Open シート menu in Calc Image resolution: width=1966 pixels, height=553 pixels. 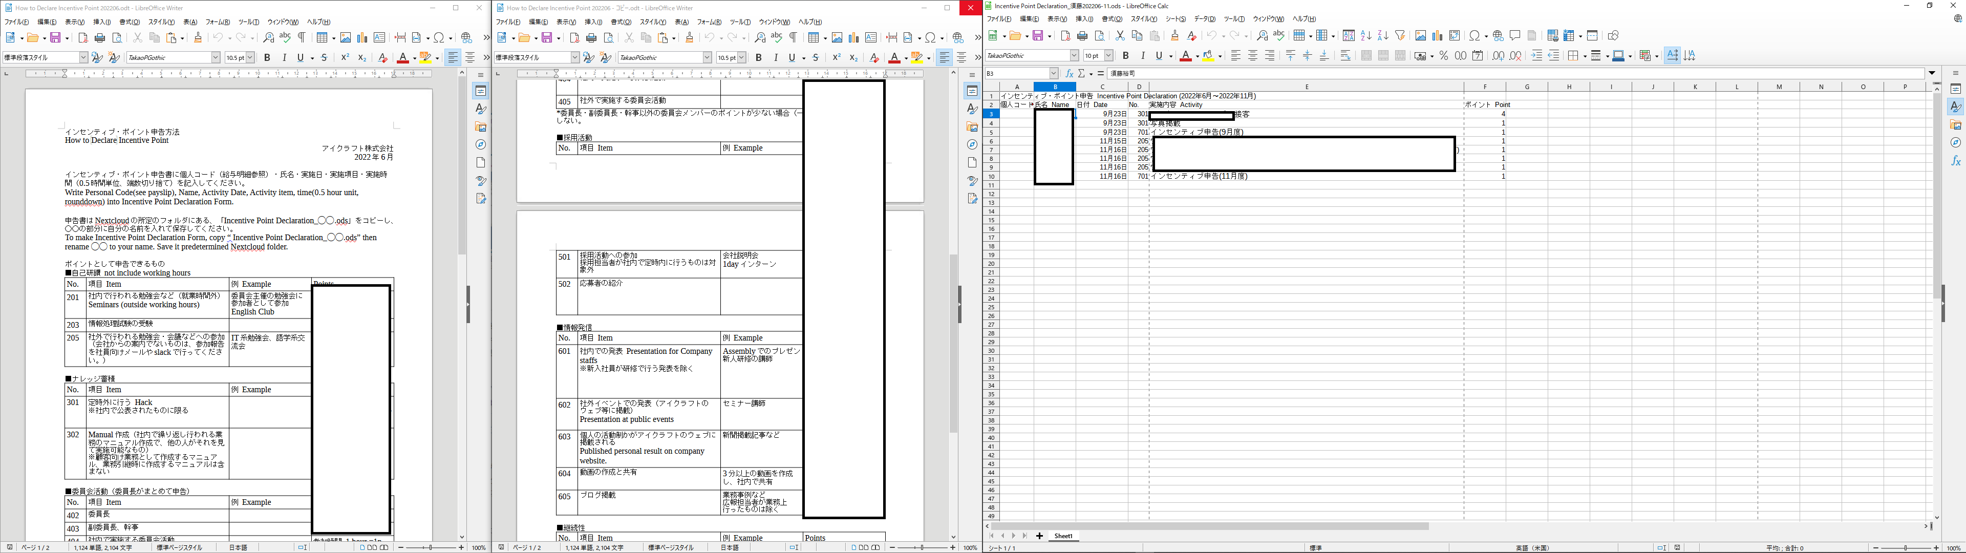pyautogui.click(x=1176, y=19)
